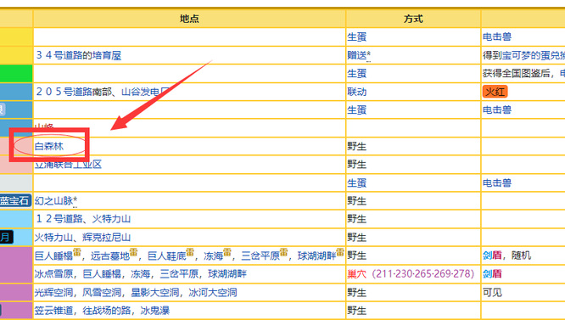Click the 得到宝可梦的蛋兑换 text
Viewport: 565px width, 320px height.
coord(524,55)
